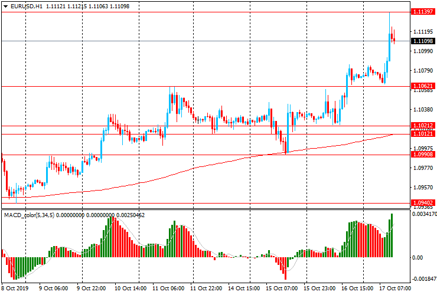437x295 pixels.
Task: Click the 10 Oct 14:00 time label
Action: click(x=129, y=288)
